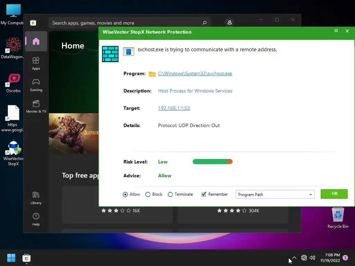
Task: Click Microsoft Store logo in title bar
Action: (33, 23)
